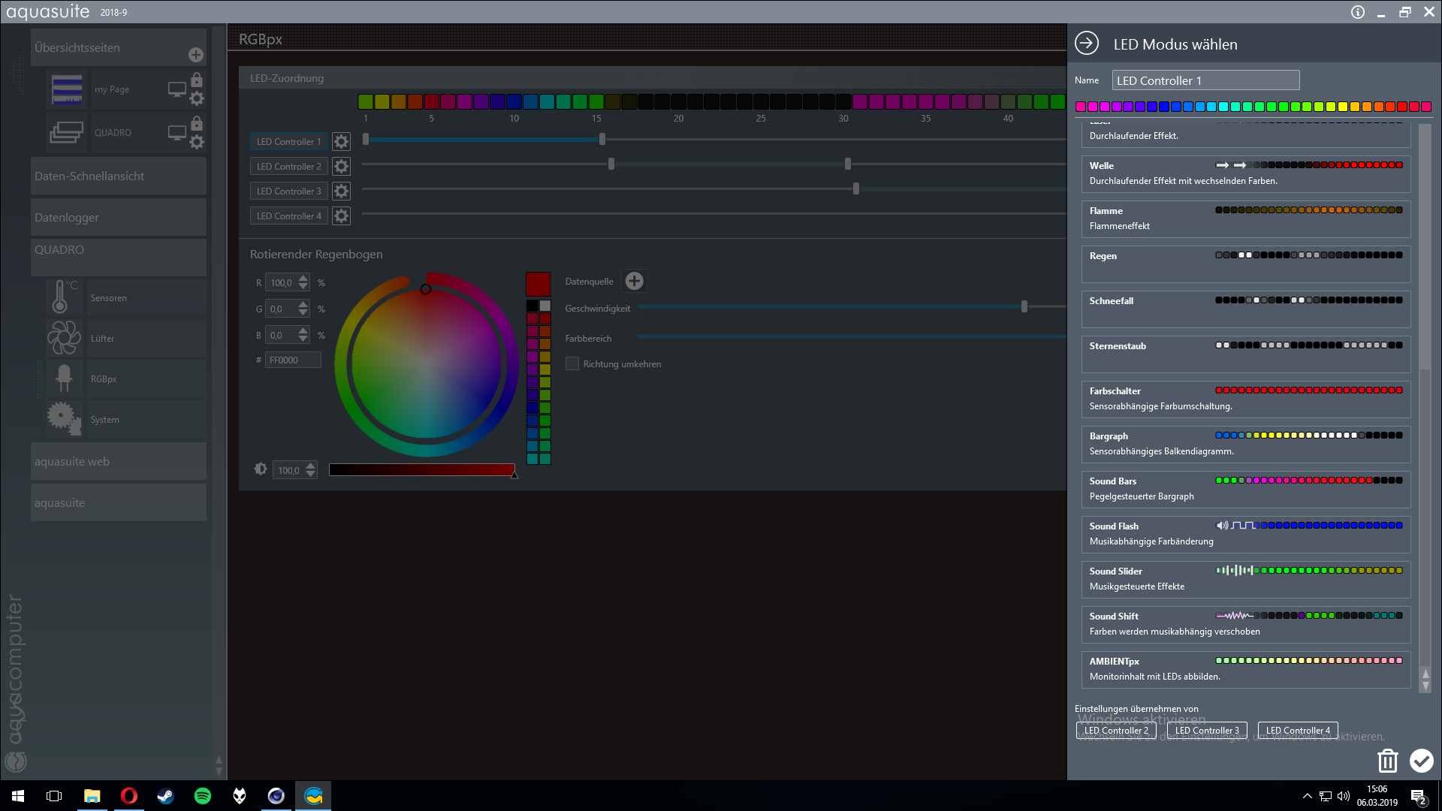Expand the aquasuite web section
This screenshot has height=811, width=1442.
point(118,461)
